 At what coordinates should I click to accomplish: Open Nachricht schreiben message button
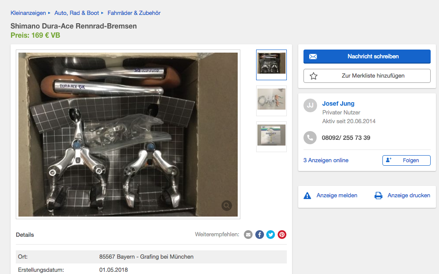pyautogui.click(x=367, y=57)
